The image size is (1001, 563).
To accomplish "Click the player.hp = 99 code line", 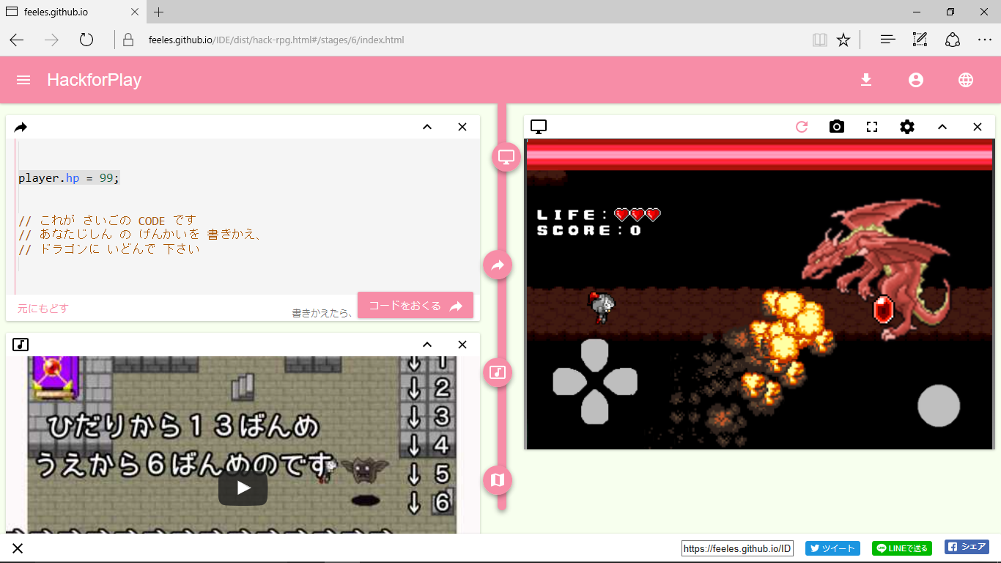I will pos(69,178).
